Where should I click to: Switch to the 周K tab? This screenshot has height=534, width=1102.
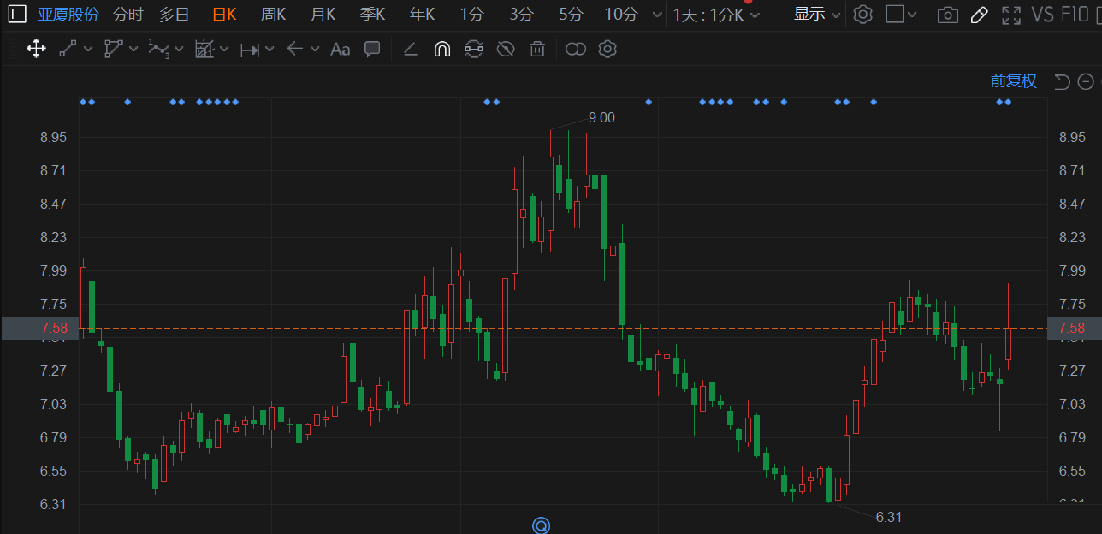274,15
